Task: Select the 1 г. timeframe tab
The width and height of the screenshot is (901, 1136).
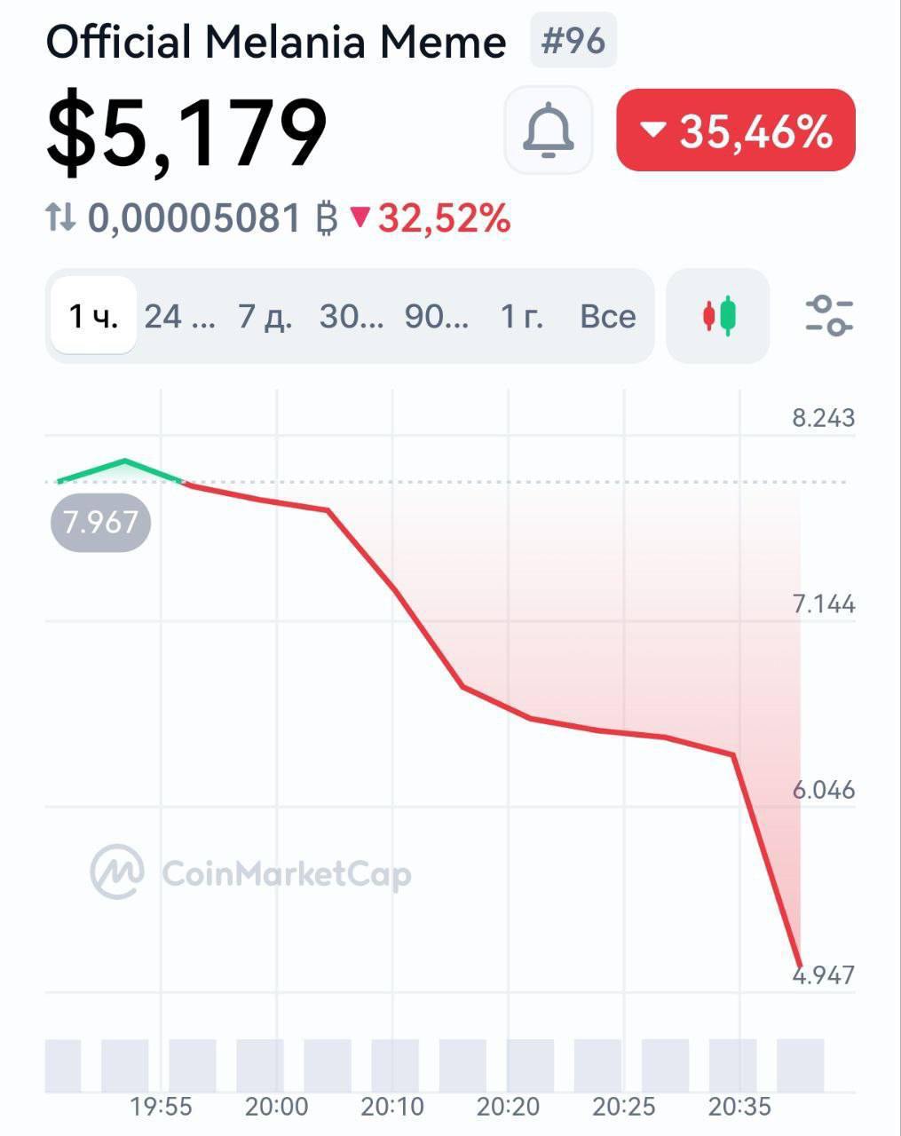Action: point(522,316)
